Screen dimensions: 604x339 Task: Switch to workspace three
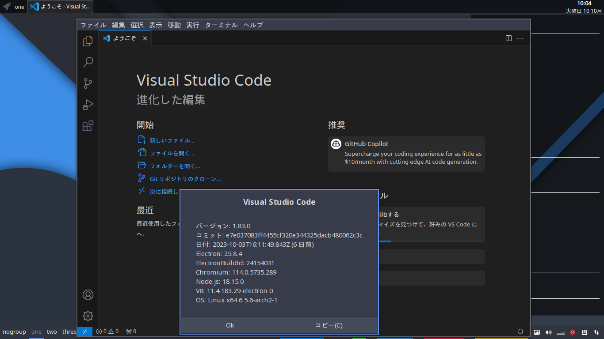point(69,332)
